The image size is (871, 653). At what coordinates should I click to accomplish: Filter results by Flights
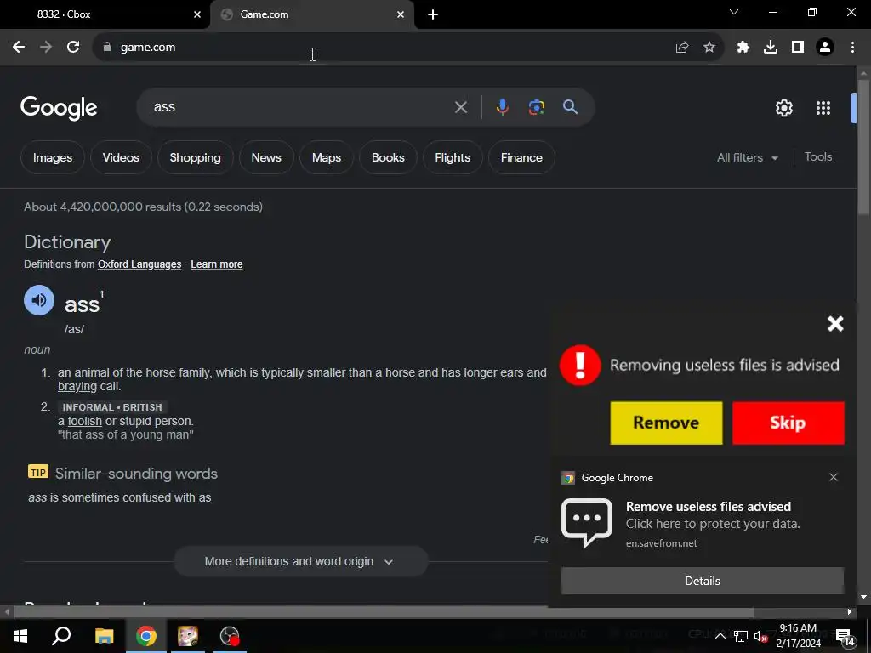[453, 157]
